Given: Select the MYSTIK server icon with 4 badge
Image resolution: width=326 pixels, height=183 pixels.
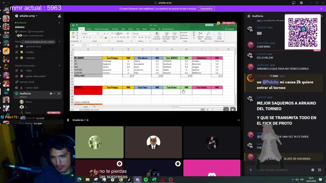Looking at the screenshot, I should (6, 43).
